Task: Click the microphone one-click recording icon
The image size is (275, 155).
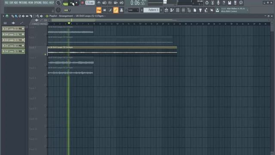Action: [218, 3]
